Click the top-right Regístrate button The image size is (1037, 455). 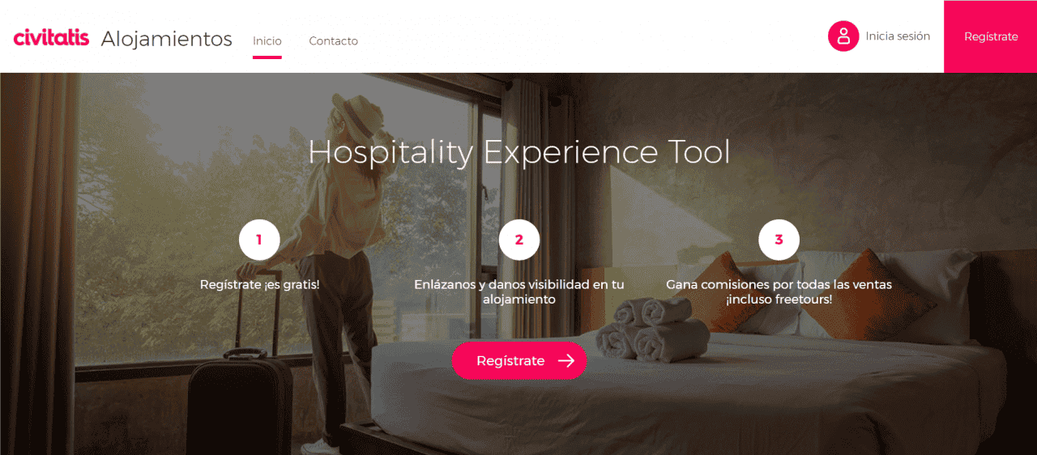(991, 36)
